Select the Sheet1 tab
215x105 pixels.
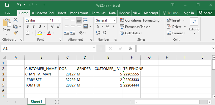pos(36,102)
